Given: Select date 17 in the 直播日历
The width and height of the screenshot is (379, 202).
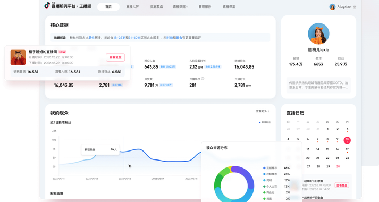Looking at the screenshot, I should pos(347,149).
